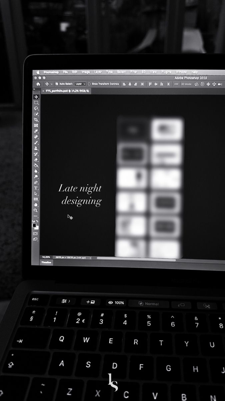The width and height of the screenshot is (225, 401).
Task: Select the Brush tool
Action: 36,143
